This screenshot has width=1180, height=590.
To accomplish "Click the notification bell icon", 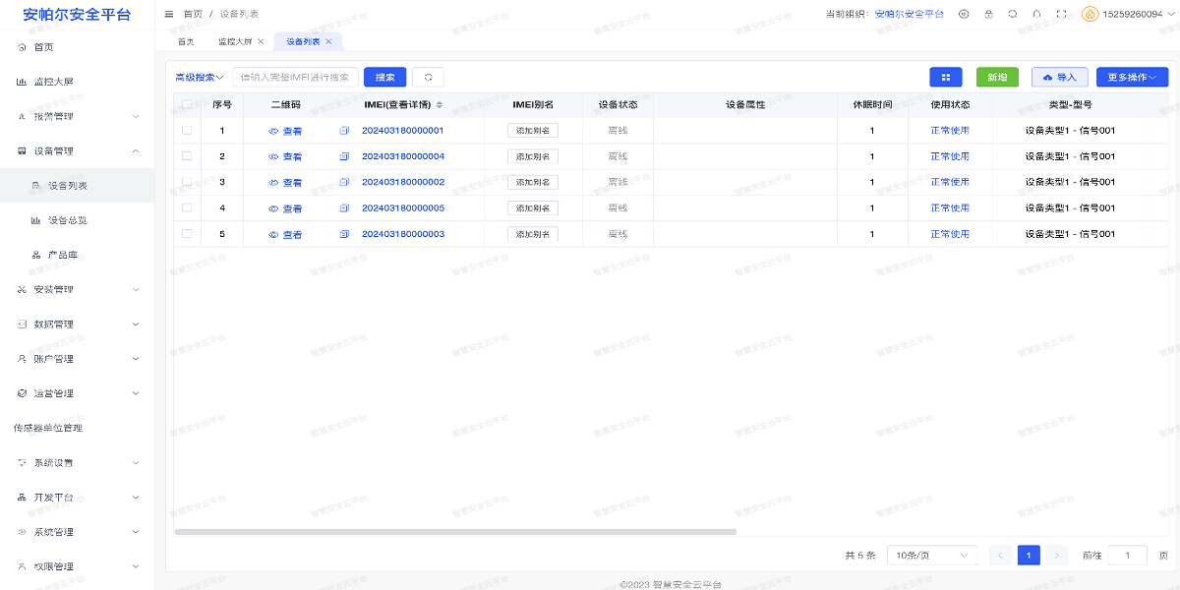I will [x=1037, y=14].
